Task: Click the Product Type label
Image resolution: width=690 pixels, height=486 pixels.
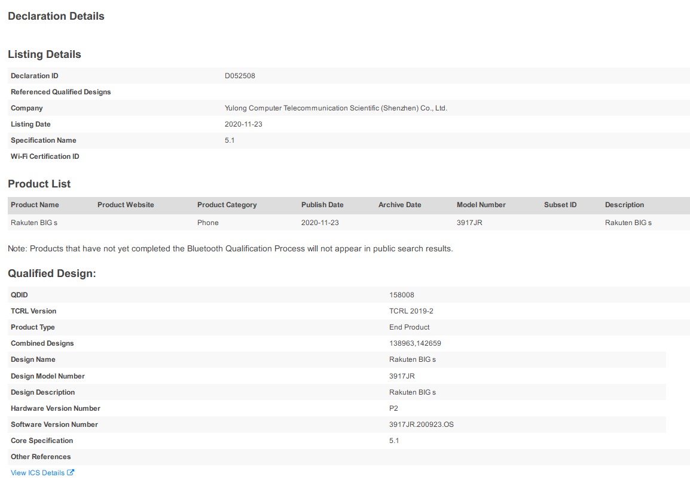Action: [x=32, y=327]
